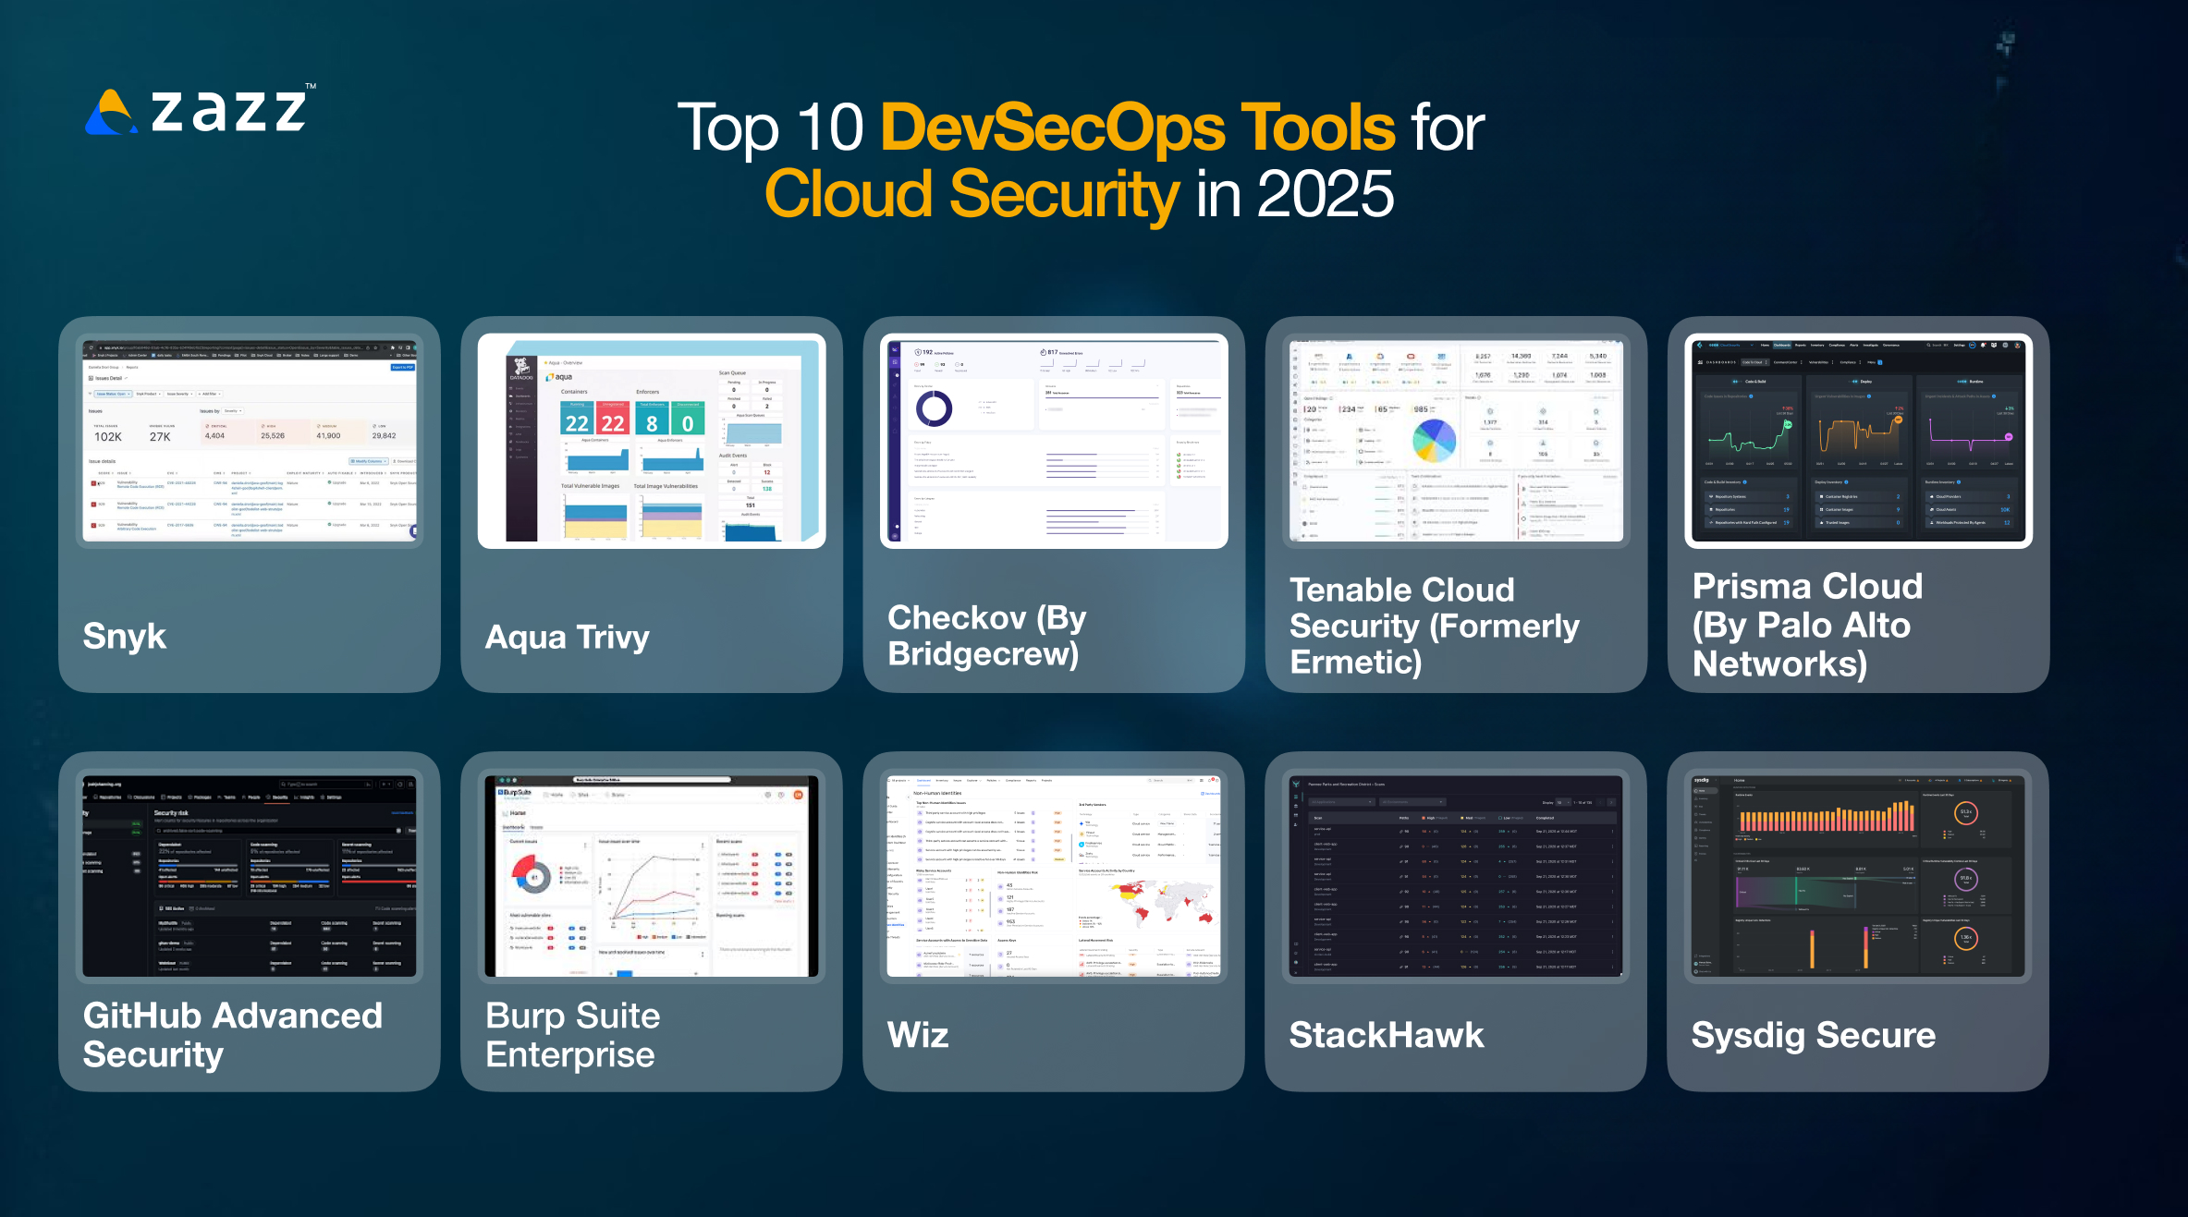Select the "Sysdig Secure" card label
The height and width of the screenshot is (1217, 2188).
click(1814, 1036)
